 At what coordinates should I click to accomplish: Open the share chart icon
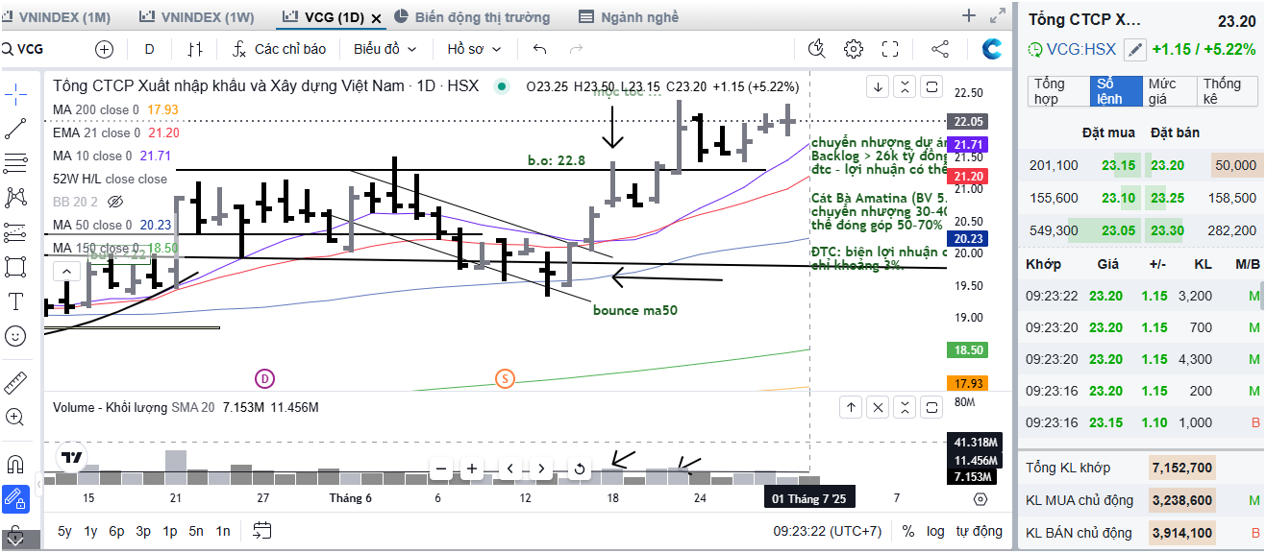click(940, 49)
